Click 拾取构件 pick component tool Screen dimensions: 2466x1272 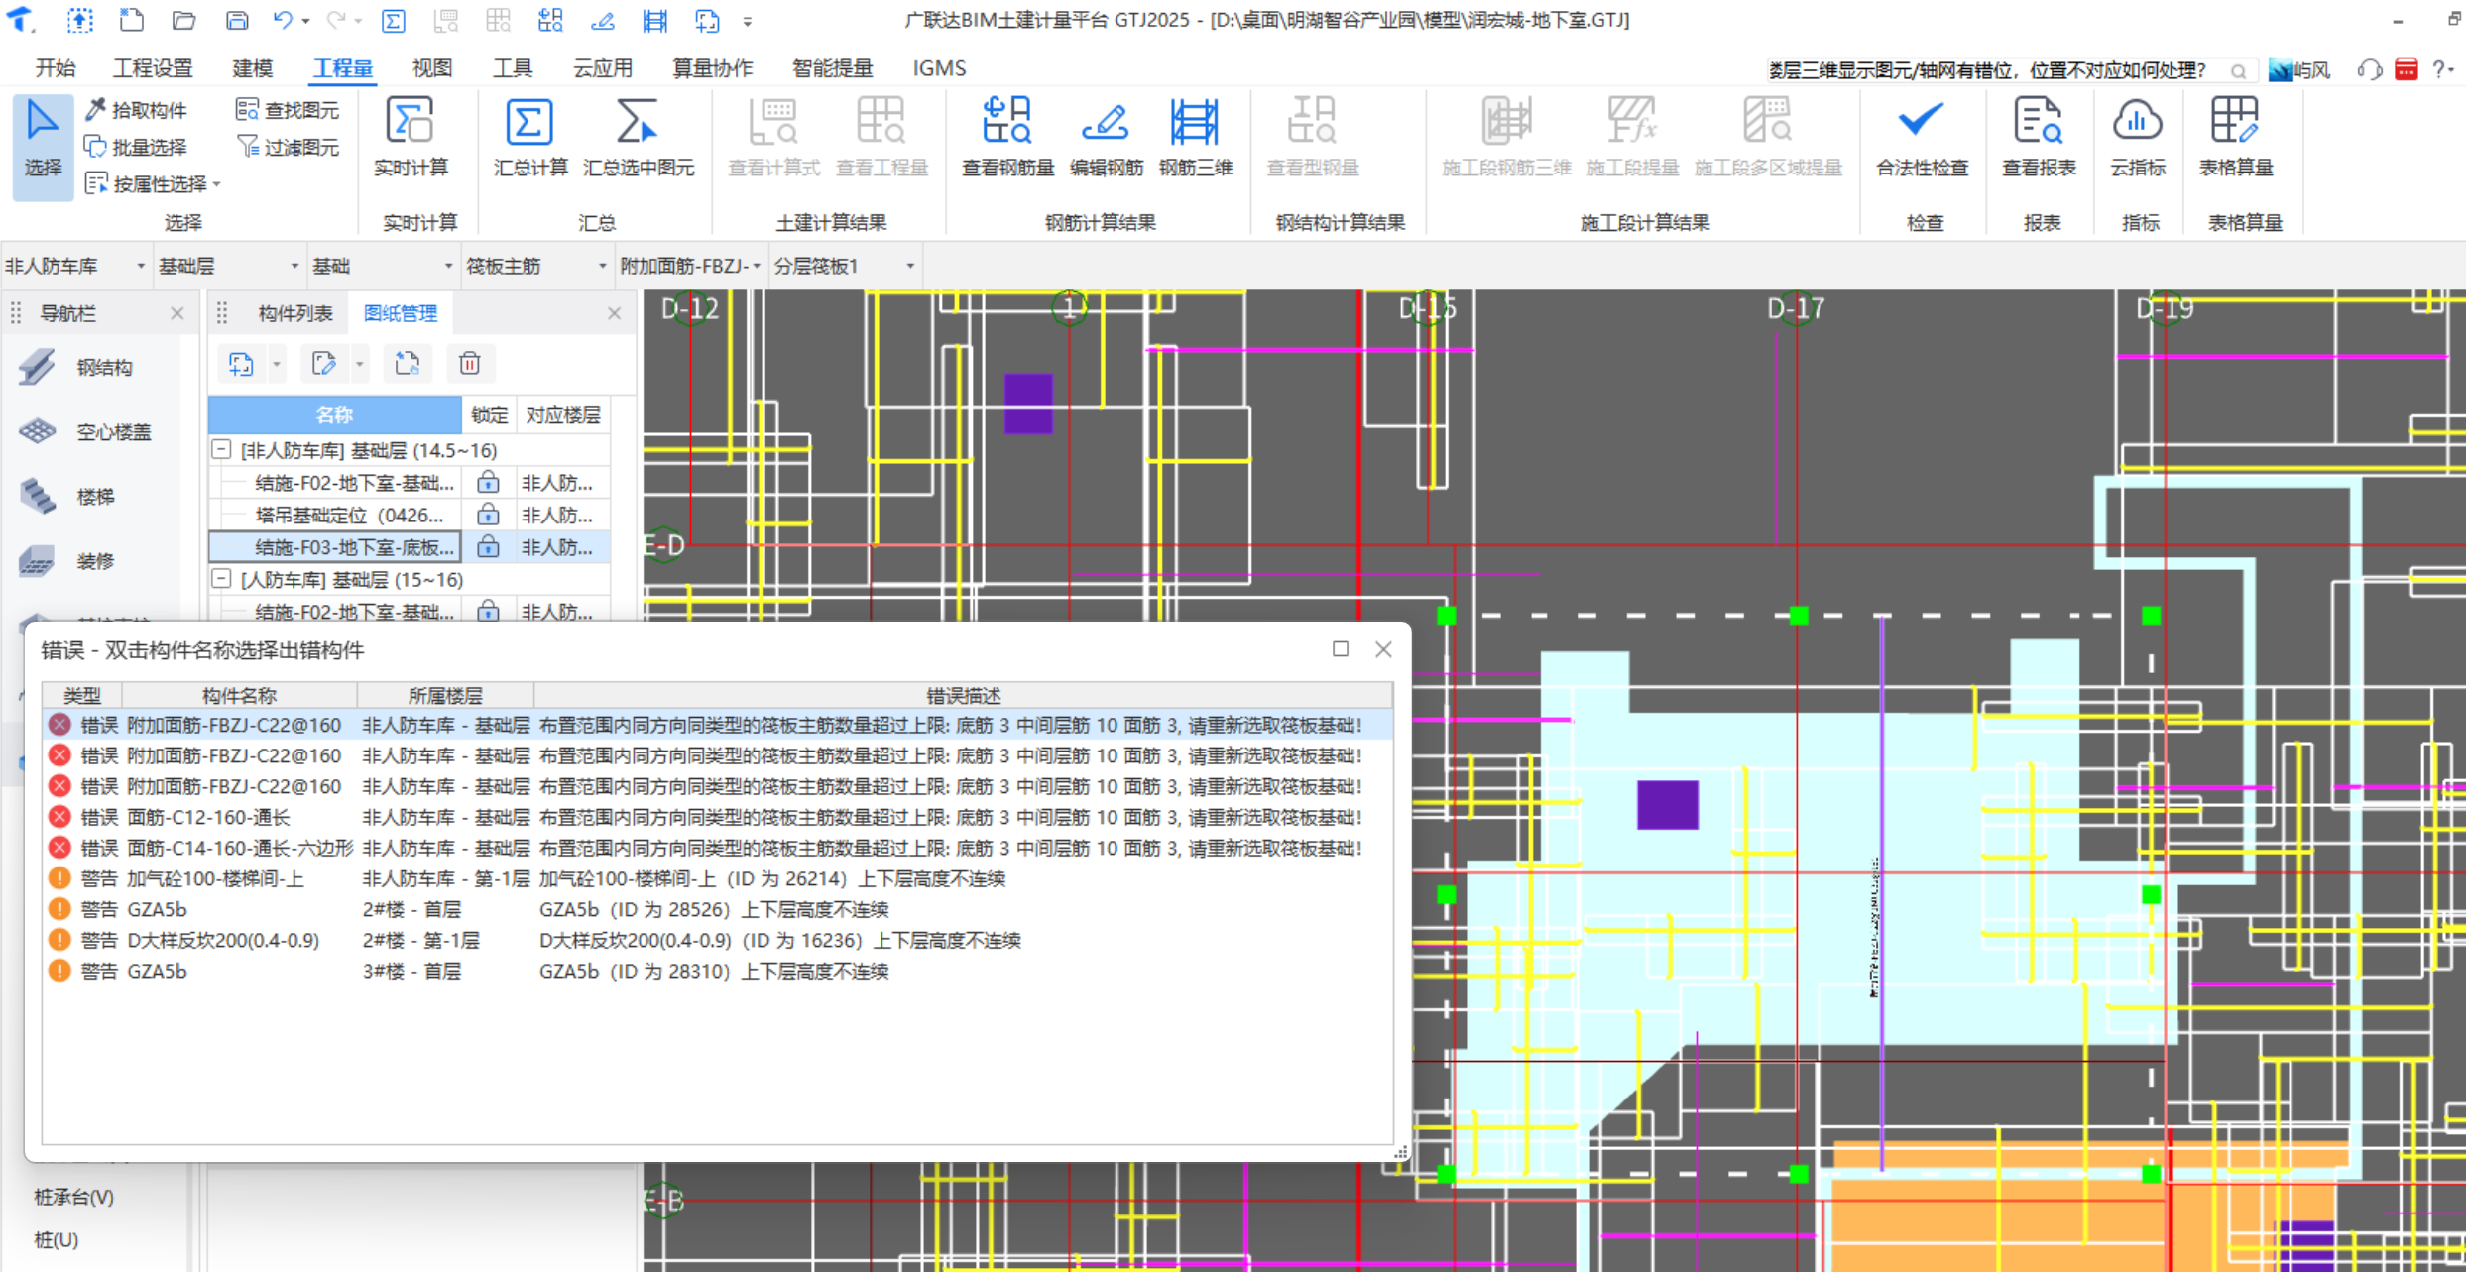137,110
